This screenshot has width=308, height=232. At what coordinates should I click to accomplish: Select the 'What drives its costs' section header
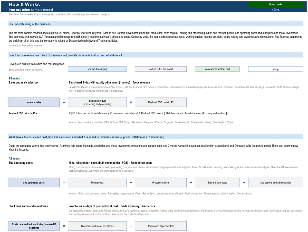coord(156,137)
